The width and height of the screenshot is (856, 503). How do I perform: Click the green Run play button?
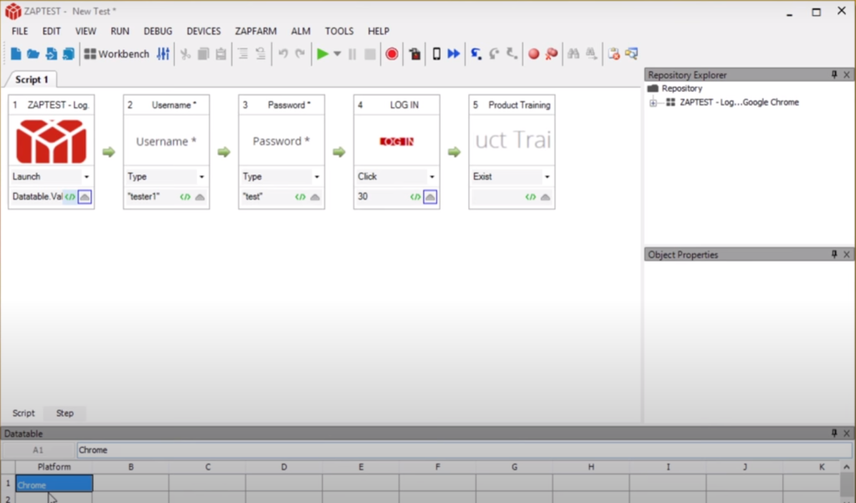pos(323,54)
